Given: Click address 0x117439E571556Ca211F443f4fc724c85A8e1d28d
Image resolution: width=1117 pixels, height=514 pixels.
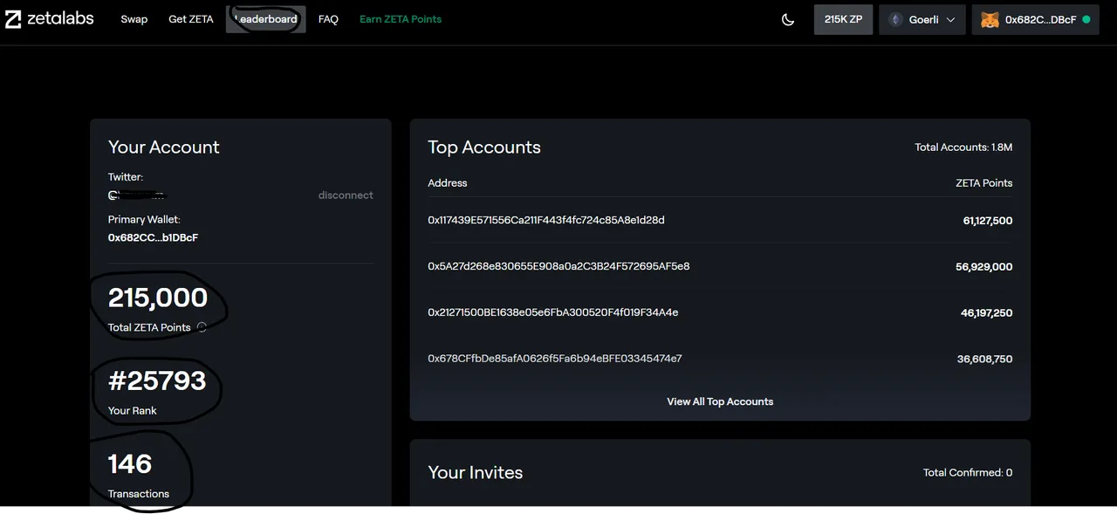Looking at the screenshot, I should tap(546, 220).
